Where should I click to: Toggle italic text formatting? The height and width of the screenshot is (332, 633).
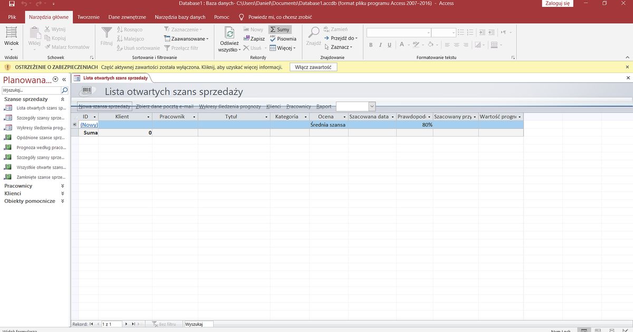380,45
